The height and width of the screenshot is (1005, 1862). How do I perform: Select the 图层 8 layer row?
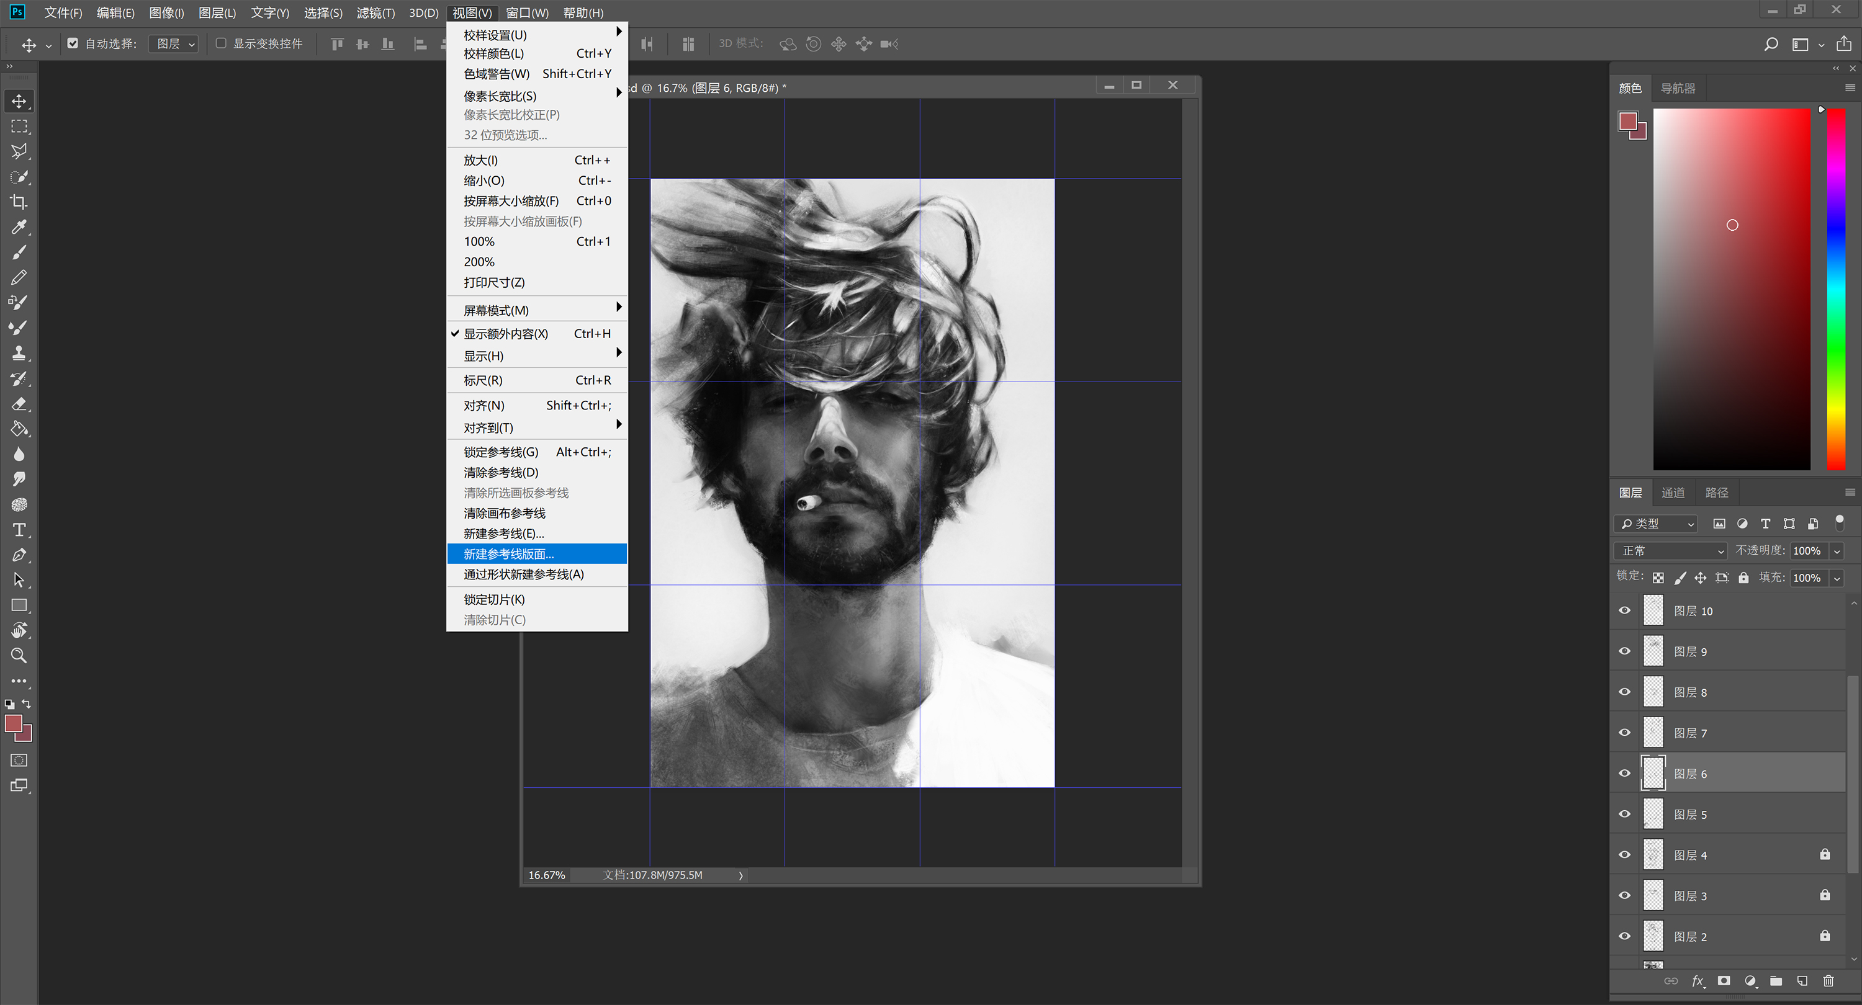point(1735,692)
